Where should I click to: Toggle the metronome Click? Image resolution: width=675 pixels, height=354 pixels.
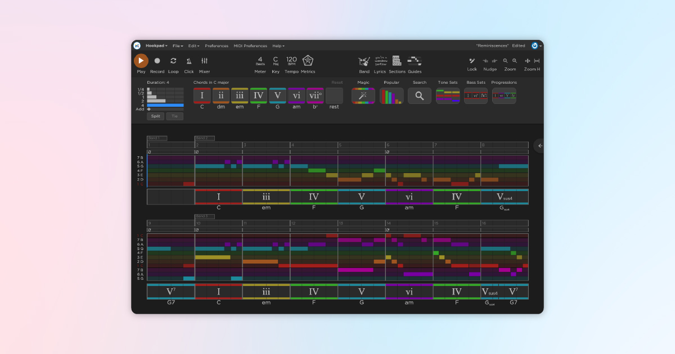point(189,61)
